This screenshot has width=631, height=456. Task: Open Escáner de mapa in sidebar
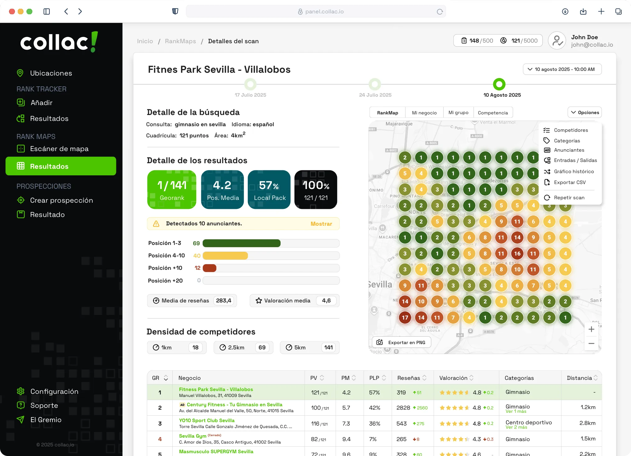tap(59, 149)
